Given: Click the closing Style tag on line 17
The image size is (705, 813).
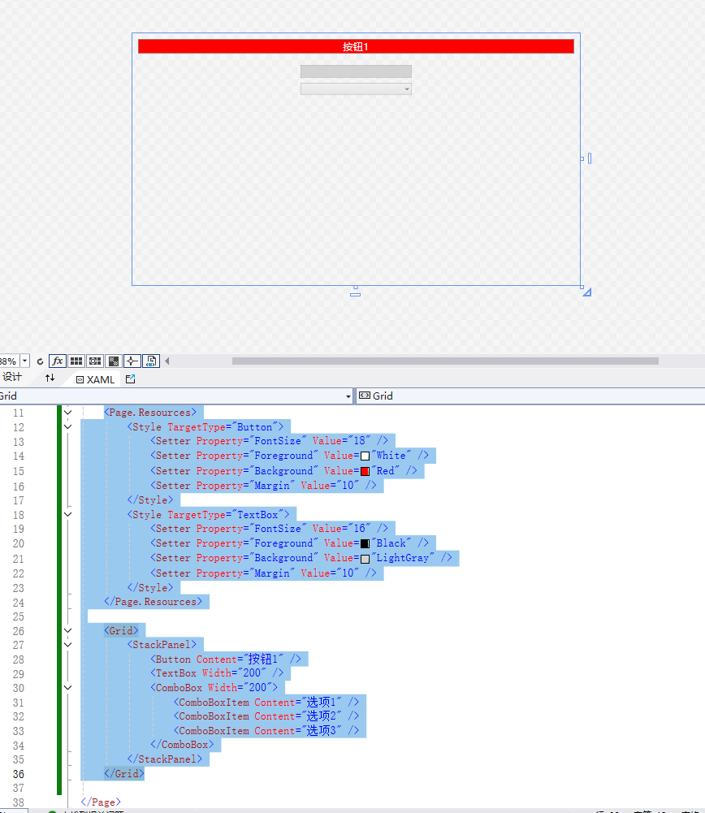Looking at the screenshot, I should (150, 500).
